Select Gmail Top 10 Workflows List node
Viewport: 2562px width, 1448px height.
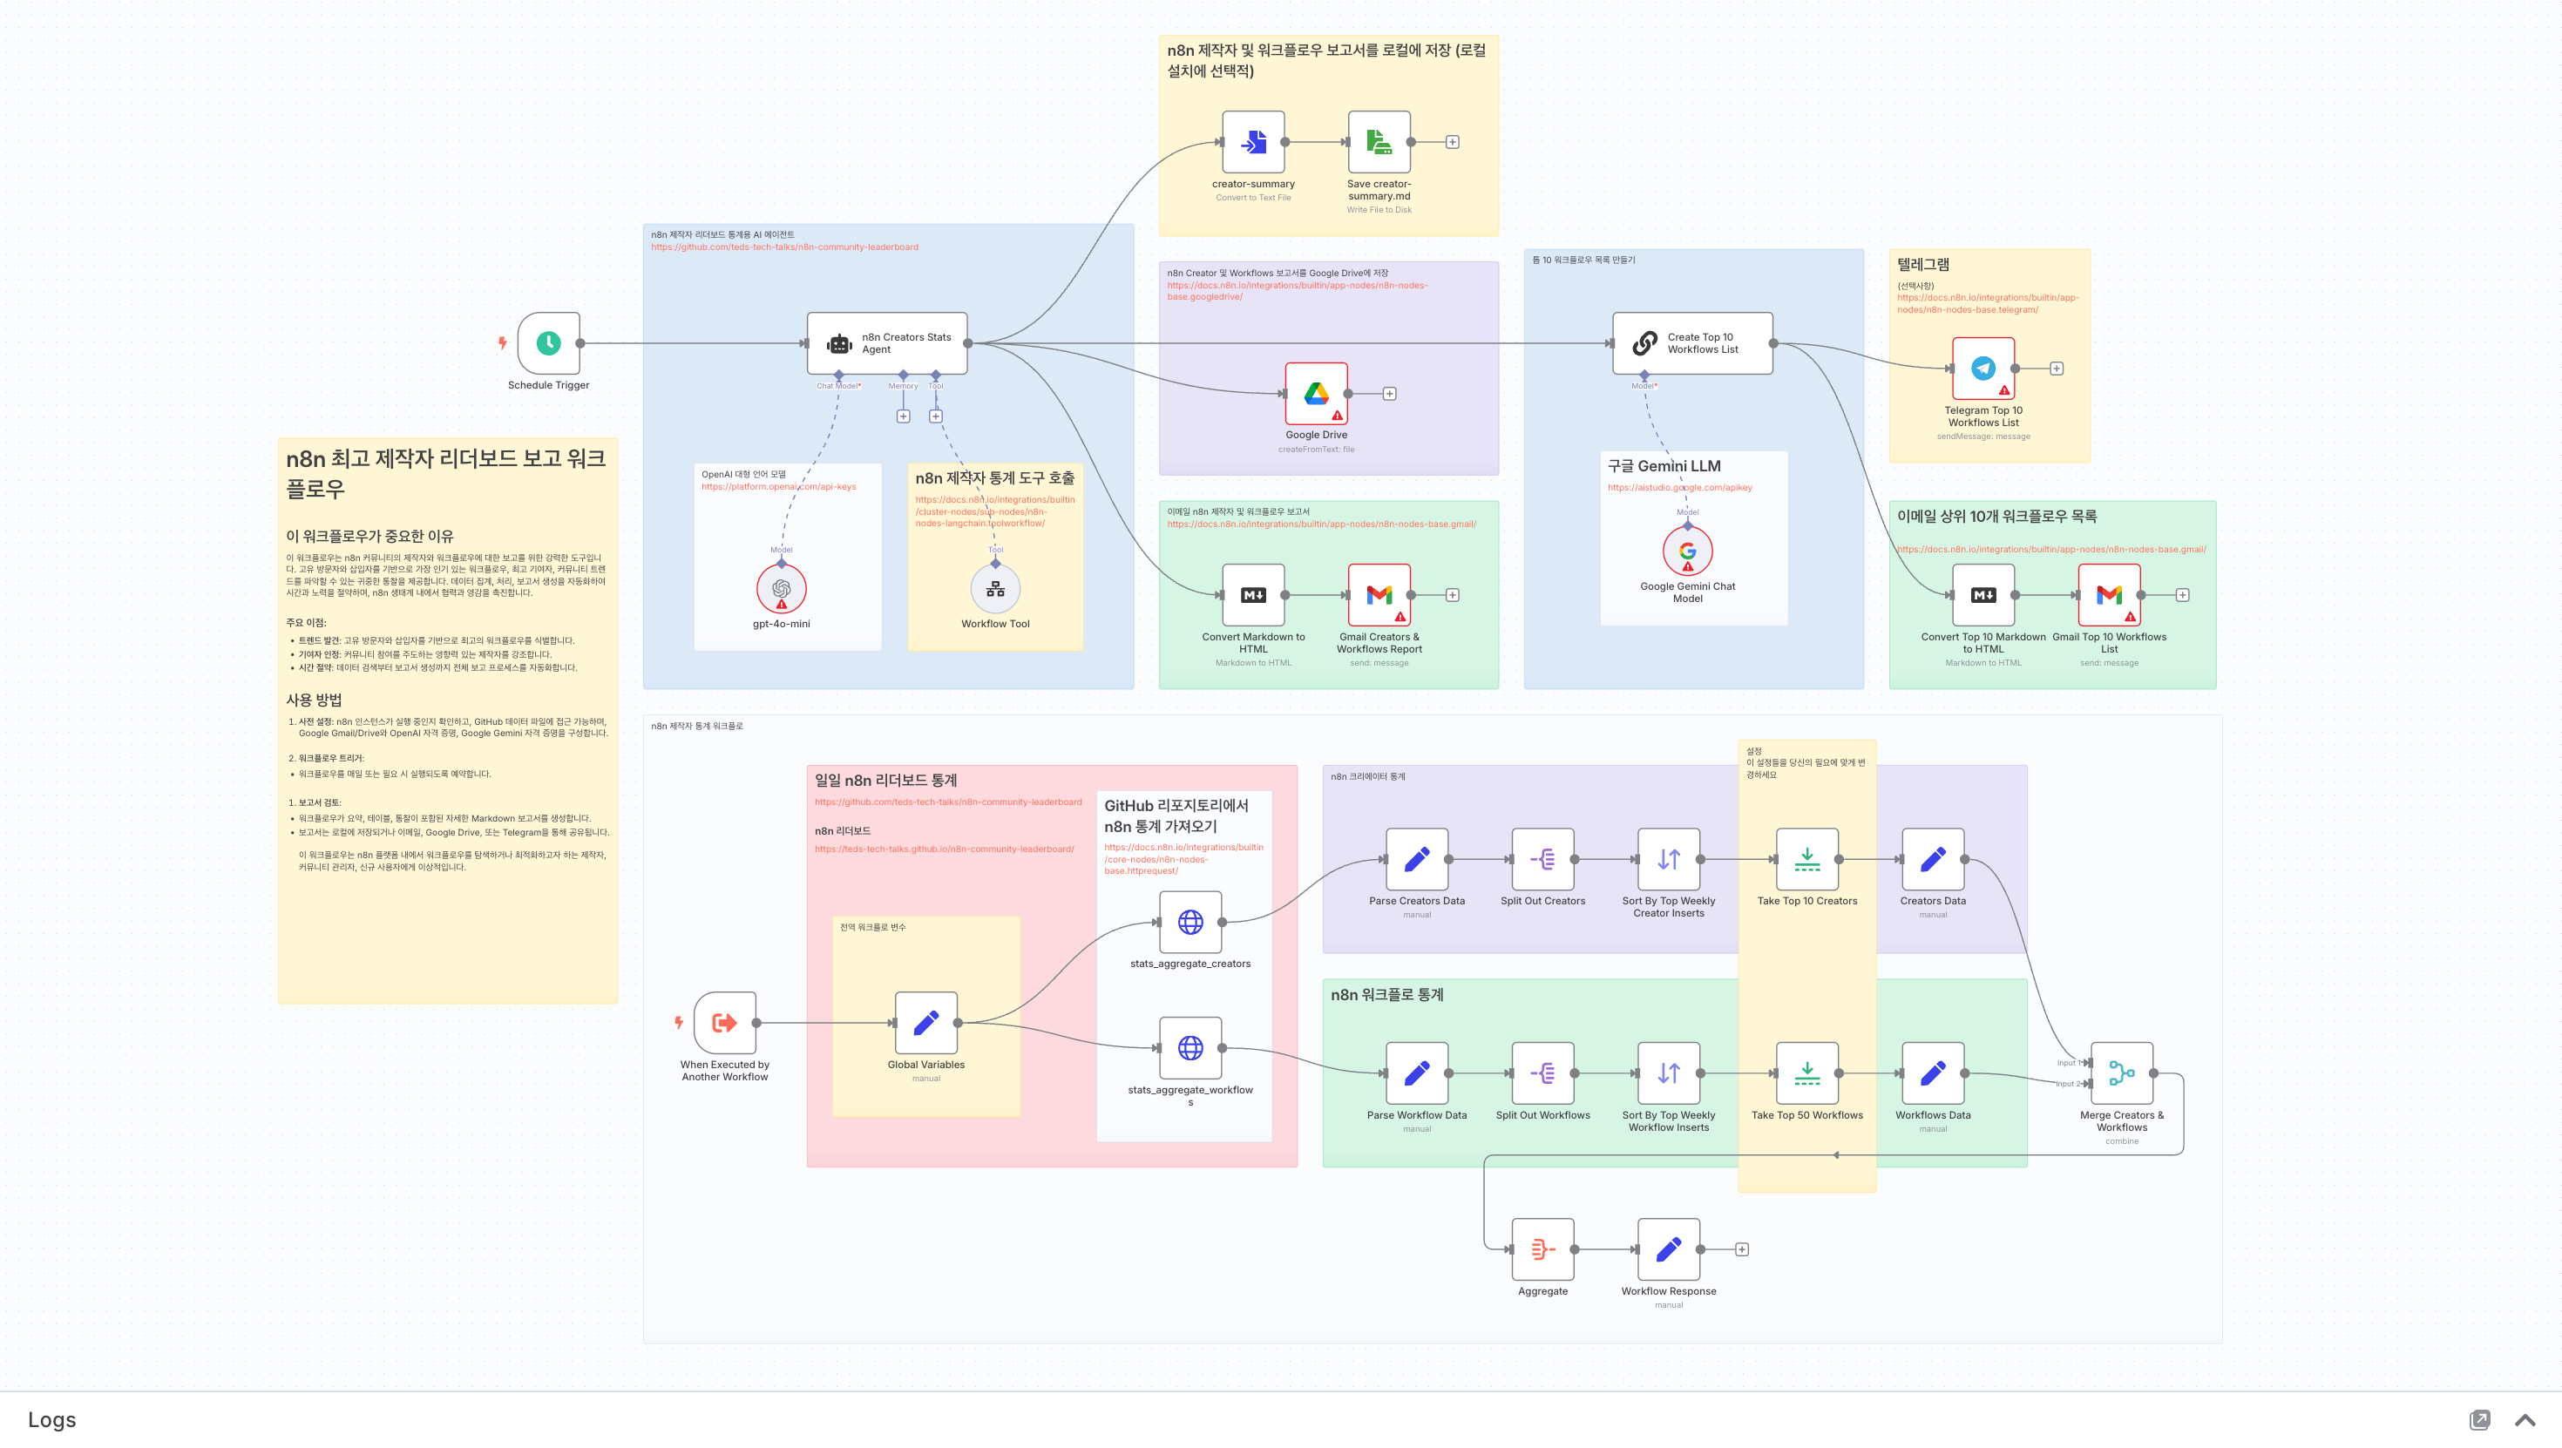[x=2110, y=595]
